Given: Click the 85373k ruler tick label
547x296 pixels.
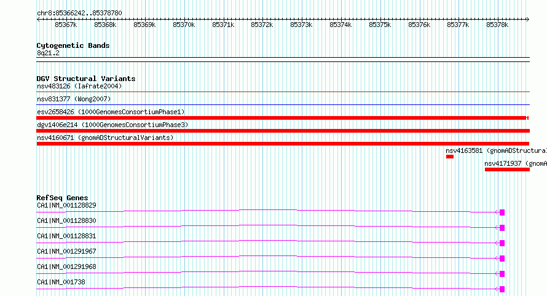Looking at the screenshot, I should click(301, 25).
